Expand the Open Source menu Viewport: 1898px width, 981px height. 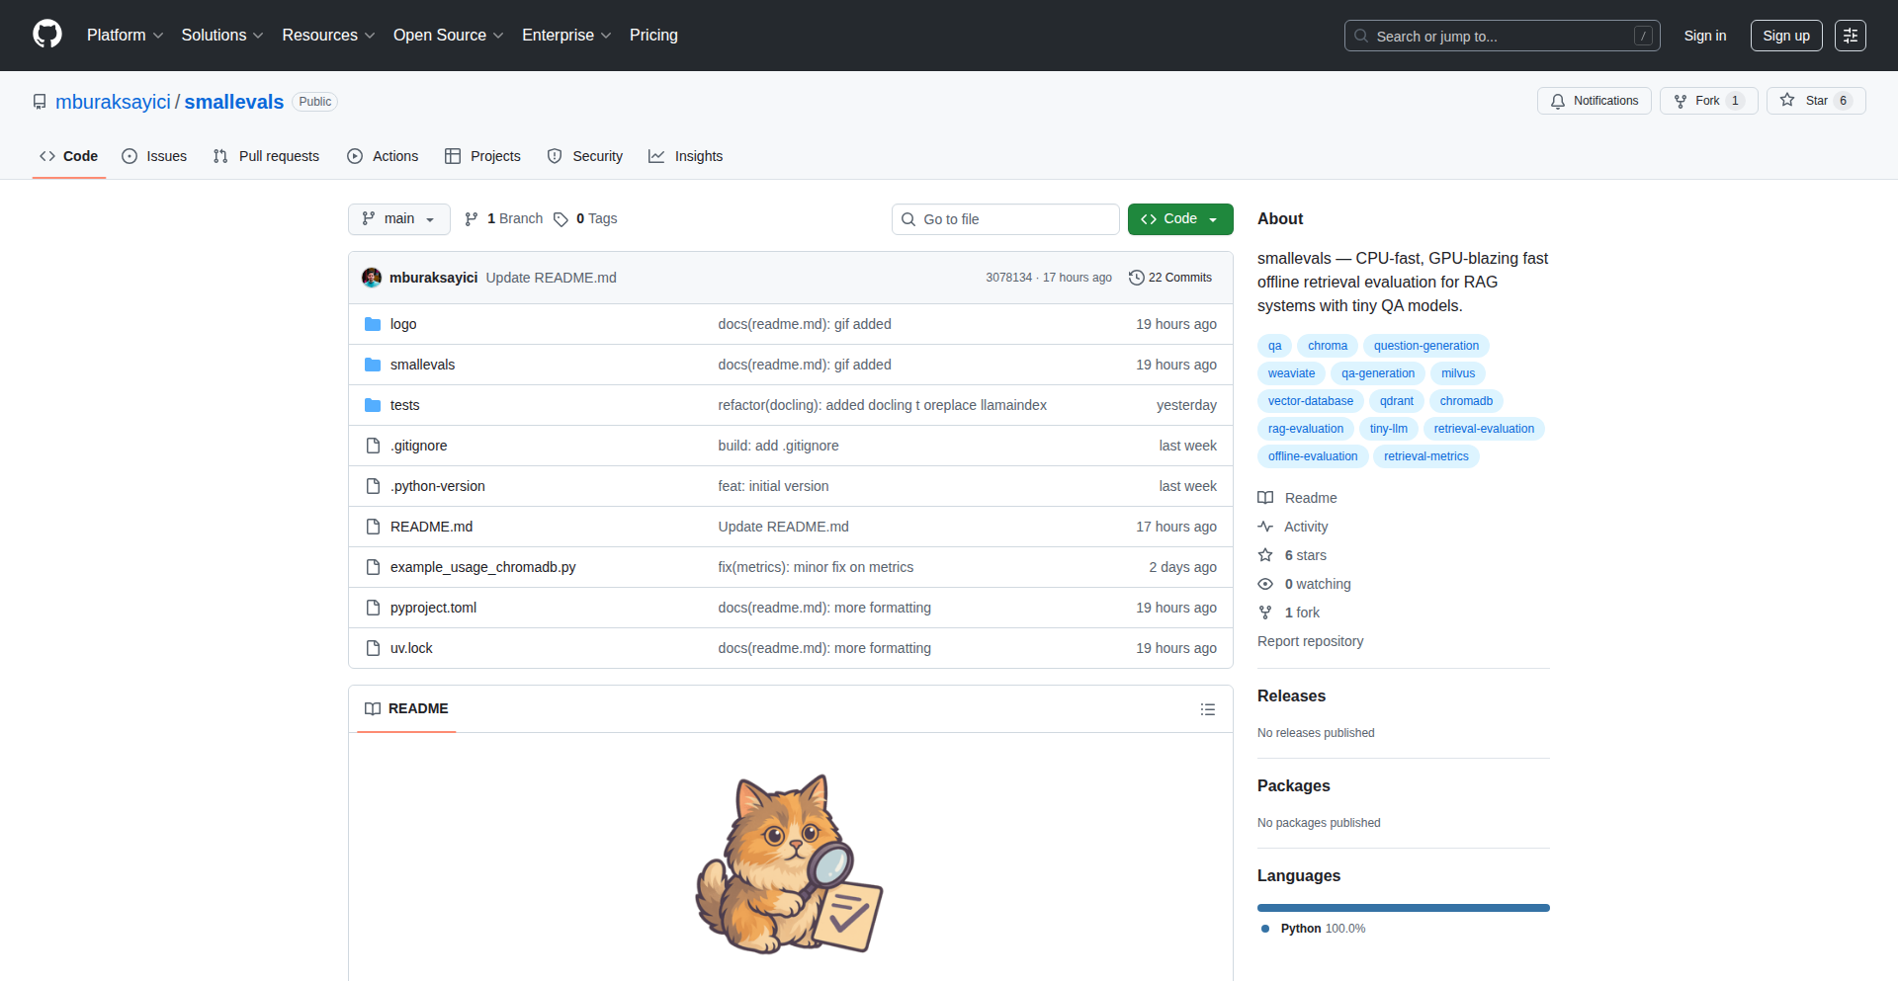[x=448, y=36]
